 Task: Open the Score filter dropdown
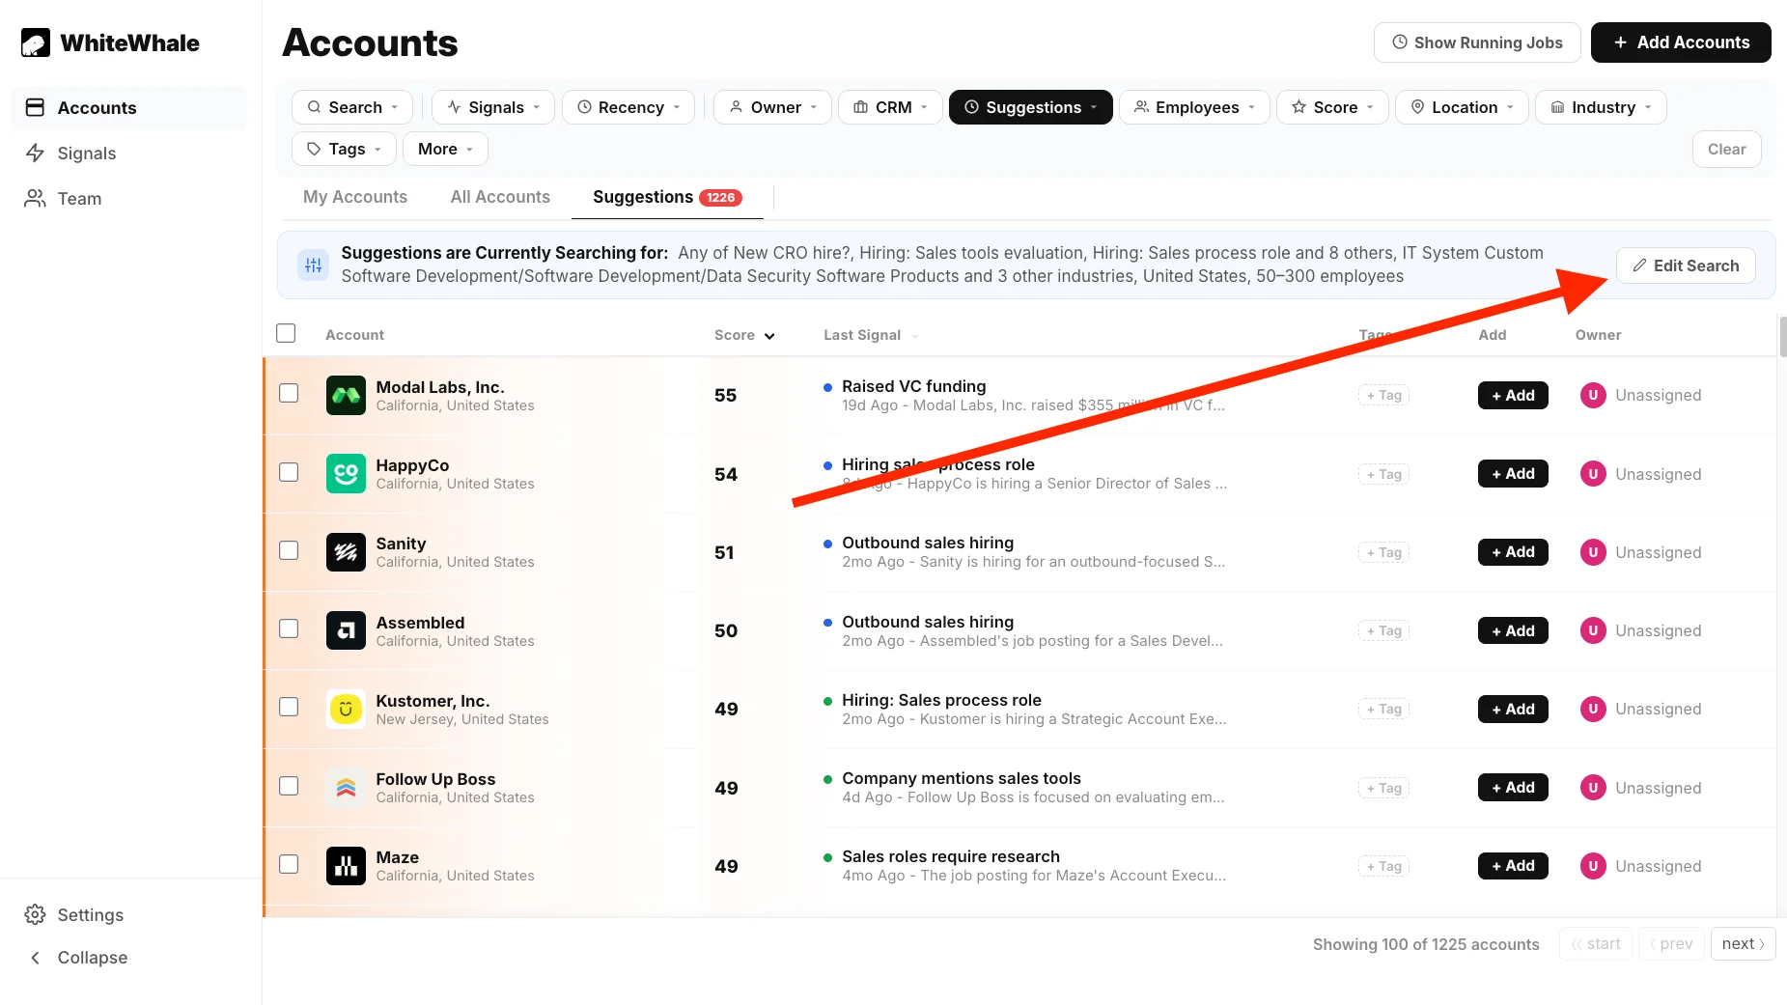tap(1332, 107)
